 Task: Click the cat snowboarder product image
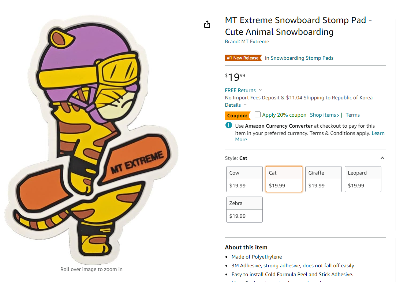coord(91,139)
